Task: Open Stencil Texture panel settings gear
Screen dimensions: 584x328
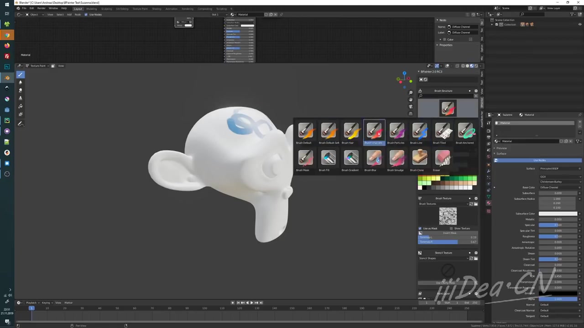Action: (x=476, y=253)
